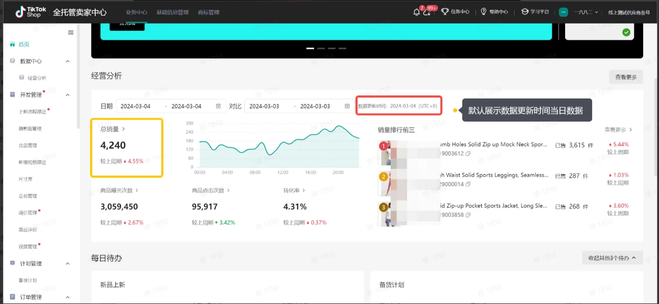
Task: Collapse the 数据中心 sidebar section
Action: tap(67, 61)
